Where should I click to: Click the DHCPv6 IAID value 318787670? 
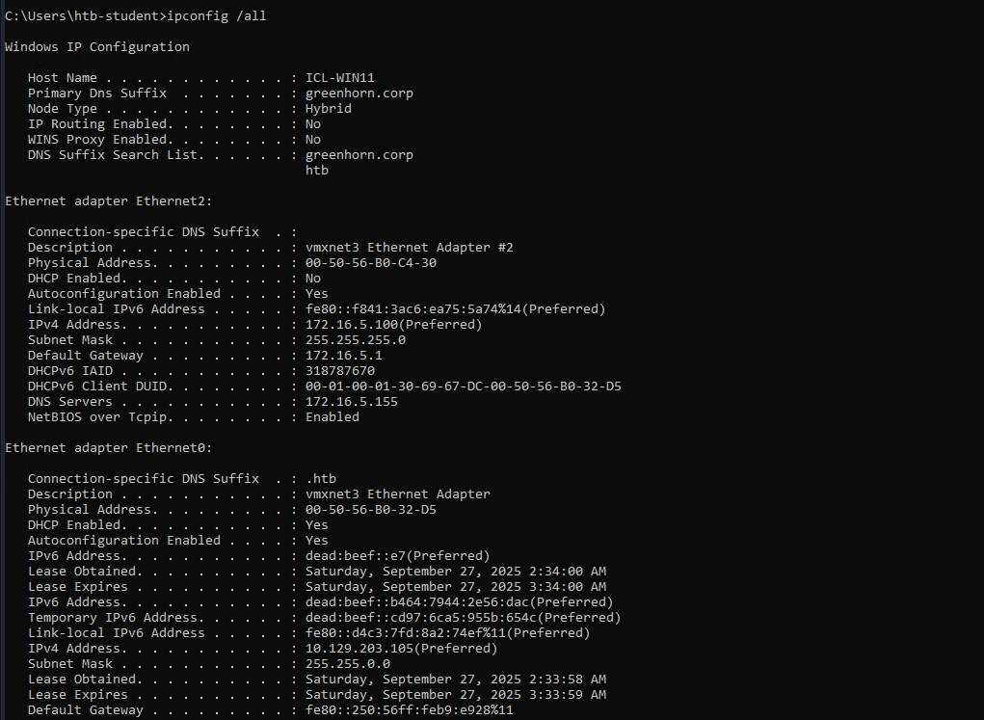[x=339, y=371]
